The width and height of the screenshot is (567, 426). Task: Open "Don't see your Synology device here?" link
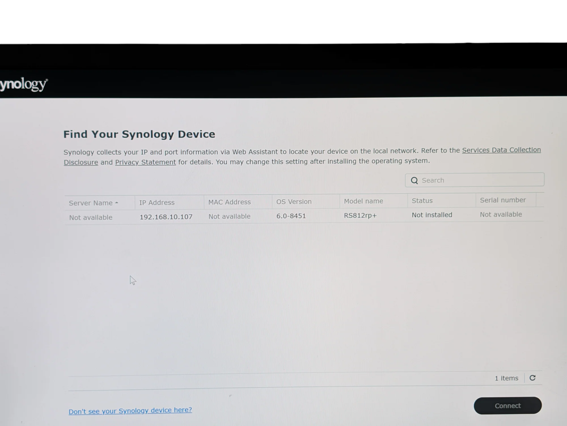pyautogui.click(x=130, y=411)
